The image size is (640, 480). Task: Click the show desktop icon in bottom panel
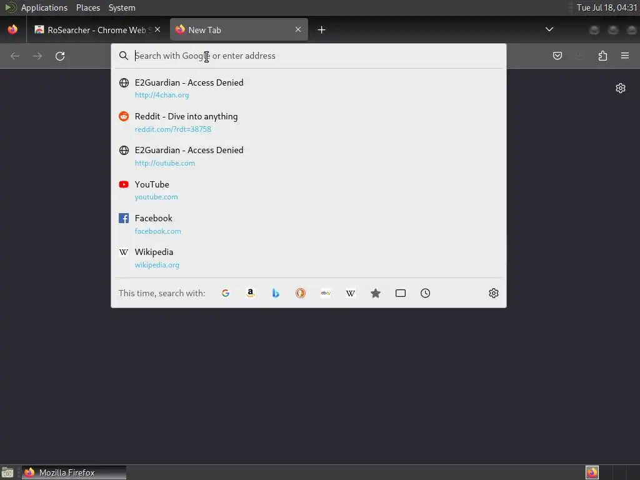pos(7,472)
